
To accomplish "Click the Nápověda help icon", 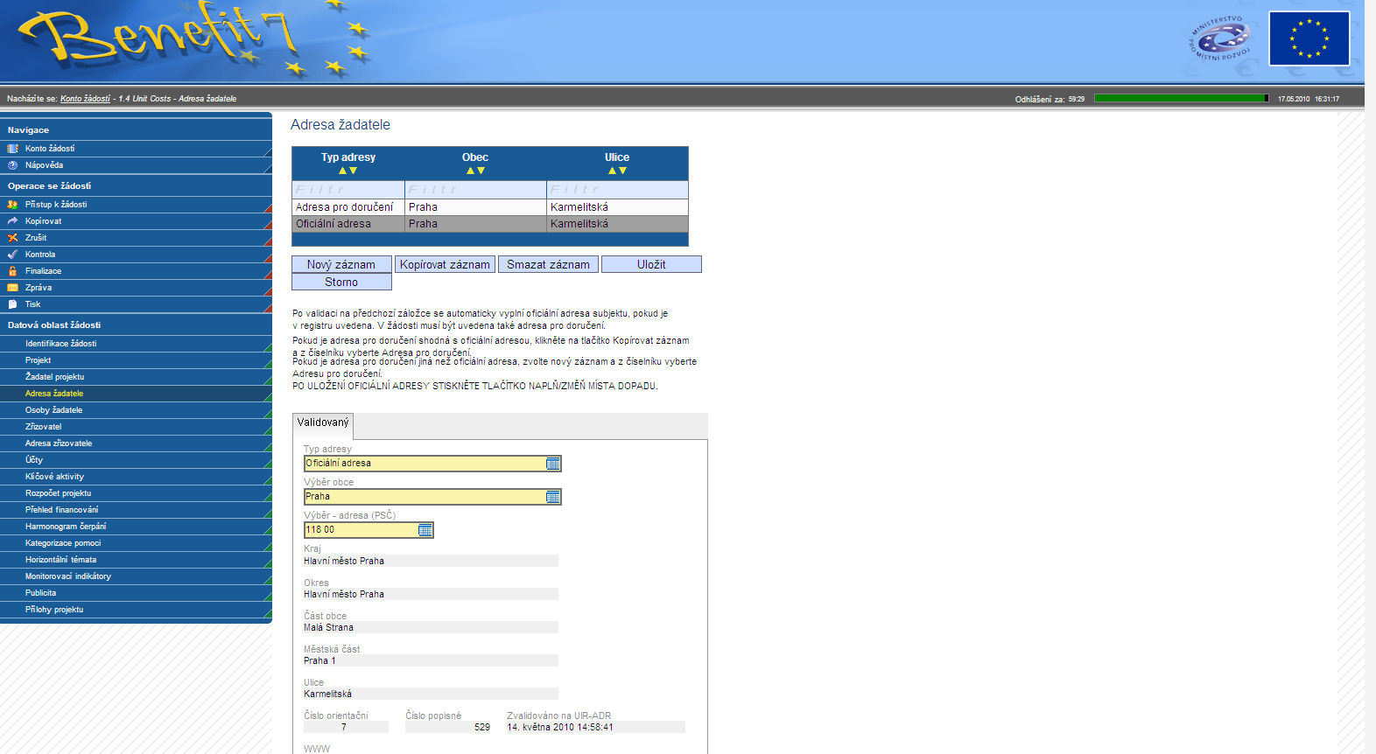I will 12,165.
